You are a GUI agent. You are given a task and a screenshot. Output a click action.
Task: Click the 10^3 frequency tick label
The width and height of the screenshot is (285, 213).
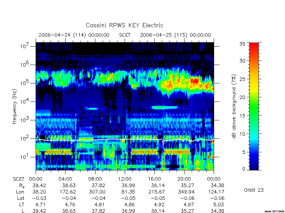[24, 120]
